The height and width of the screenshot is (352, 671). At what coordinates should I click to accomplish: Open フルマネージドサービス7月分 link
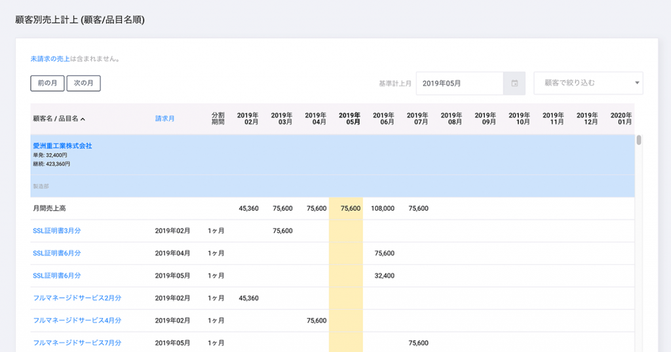click(77, 343)
